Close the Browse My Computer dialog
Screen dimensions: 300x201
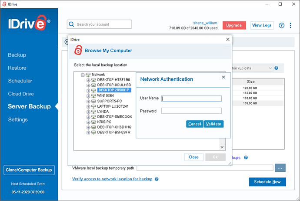pyautogui.click(x=228, y=39)
